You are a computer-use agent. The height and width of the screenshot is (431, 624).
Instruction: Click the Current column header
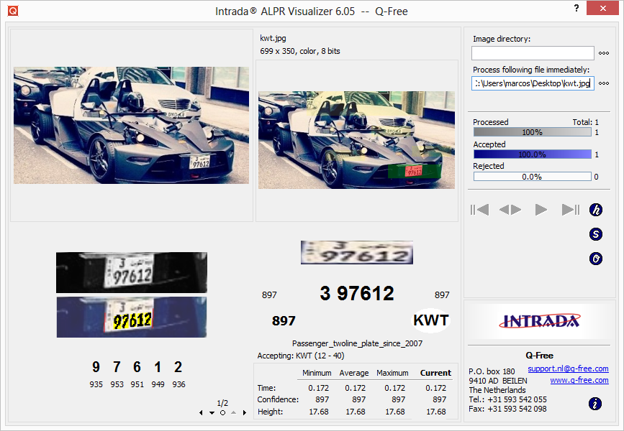point(435,373)
